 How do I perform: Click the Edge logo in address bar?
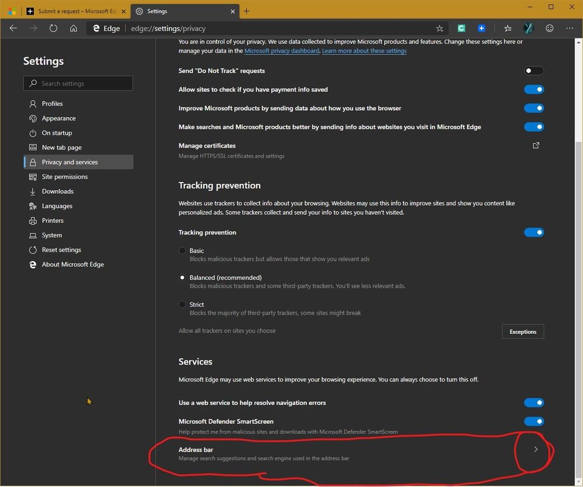tap(96, 28)
